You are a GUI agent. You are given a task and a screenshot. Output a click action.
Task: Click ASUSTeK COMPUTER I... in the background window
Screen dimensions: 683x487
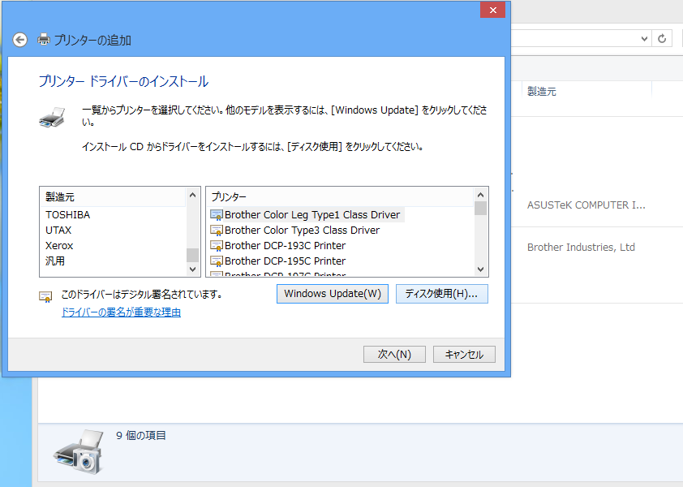(x=586, y=205)
